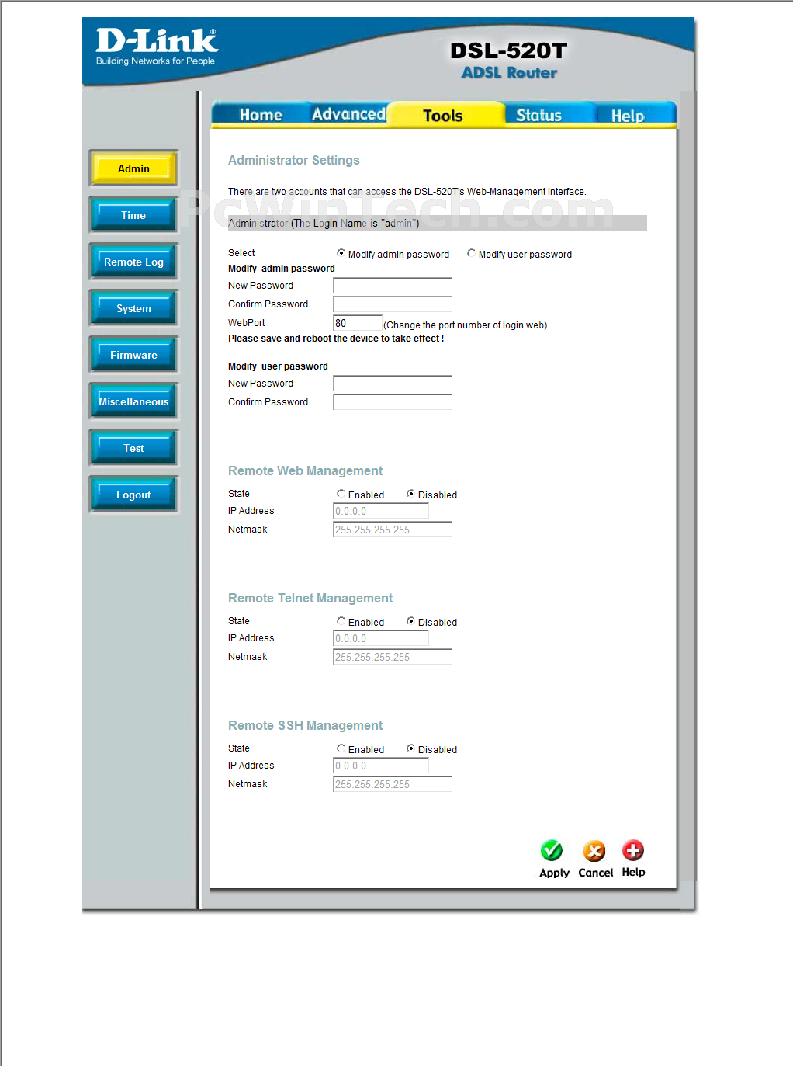Click the D-Link logo
Image resolution: width=793 pixels, height=1066 pixels.
click(x=157, y=47)
